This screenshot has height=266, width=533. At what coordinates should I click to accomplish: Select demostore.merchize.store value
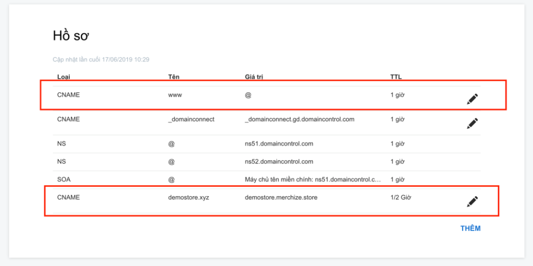281,197
